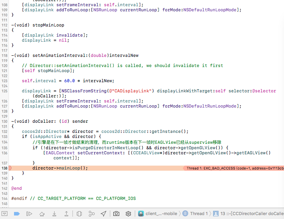Click the @end keyword
Viewport: 284px width, 219px height.
tap(16, 188)
